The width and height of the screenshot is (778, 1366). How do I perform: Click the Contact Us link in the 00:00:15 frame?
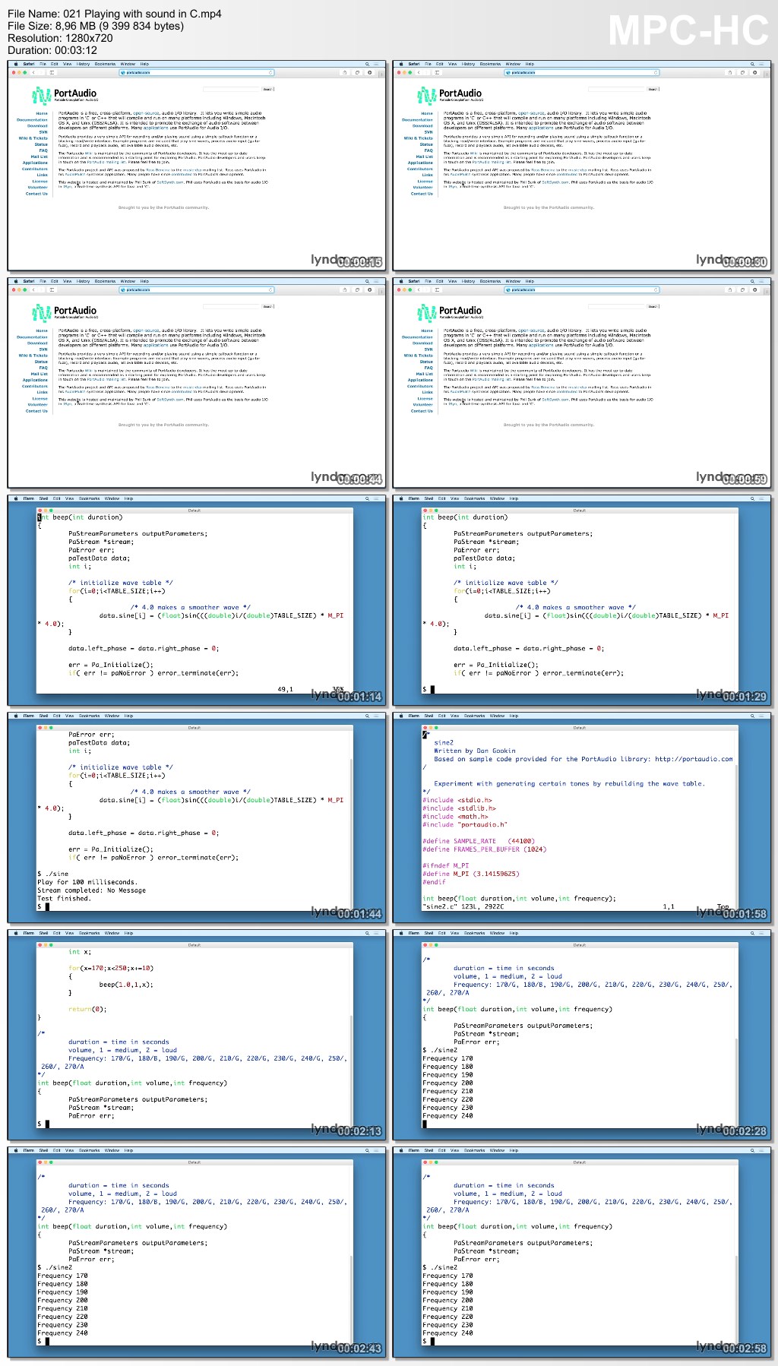point(36,194)
